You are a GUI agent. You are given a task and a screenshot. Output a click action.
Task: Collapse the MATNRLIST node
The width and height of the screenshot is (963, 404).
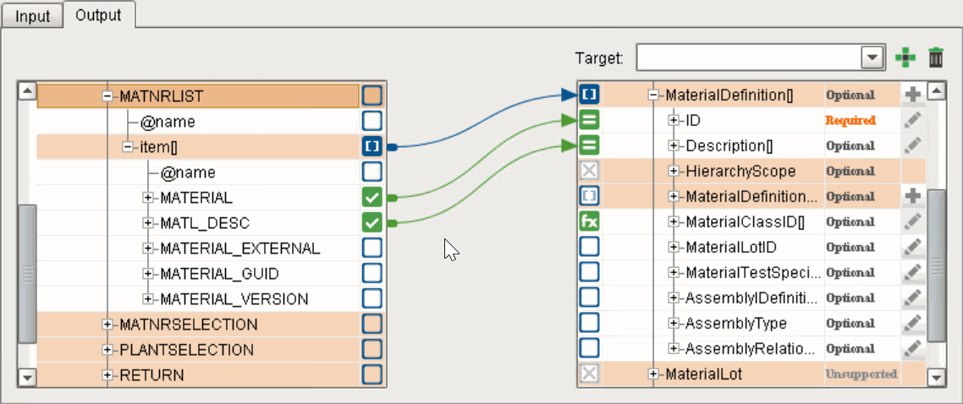coord(107,96)
